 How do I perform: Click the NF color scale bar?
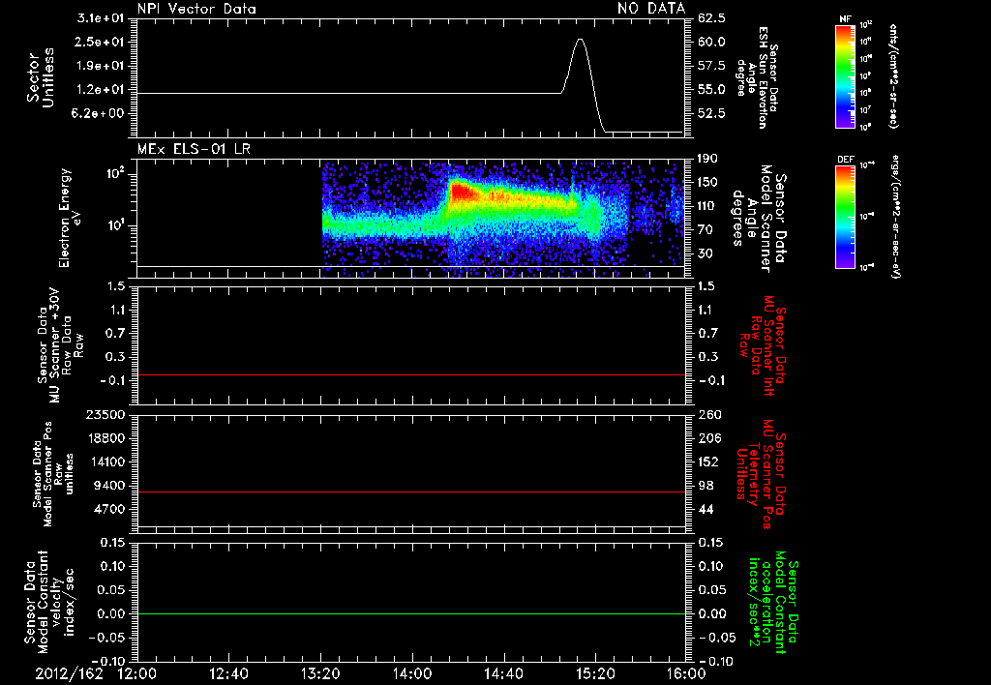pyautogui.click(x=845, y=76)
